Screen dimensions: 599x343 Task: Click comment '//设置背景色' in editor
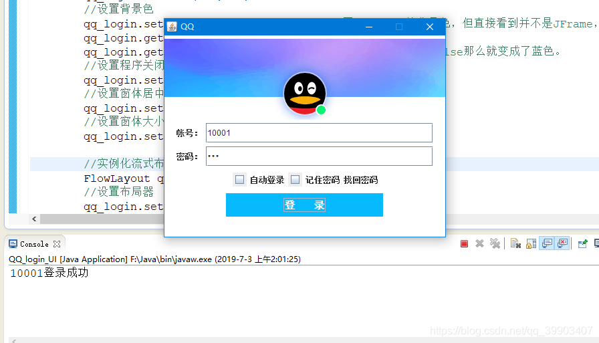click(x=119, y=9)
